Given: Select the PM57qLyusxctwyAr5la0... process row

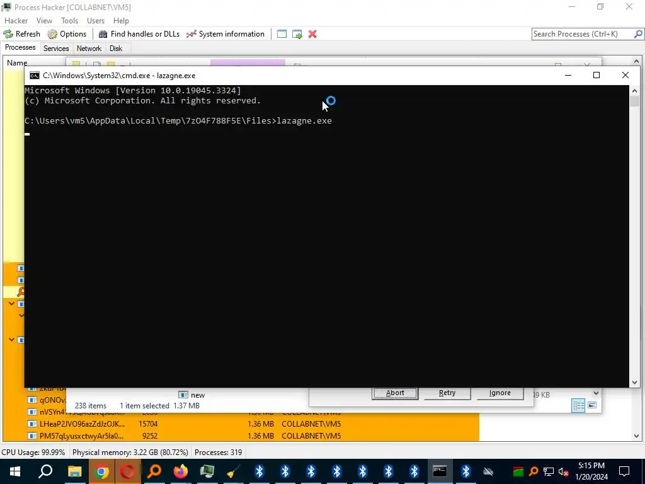Looking at the screenshot, I should pos(241,435).
